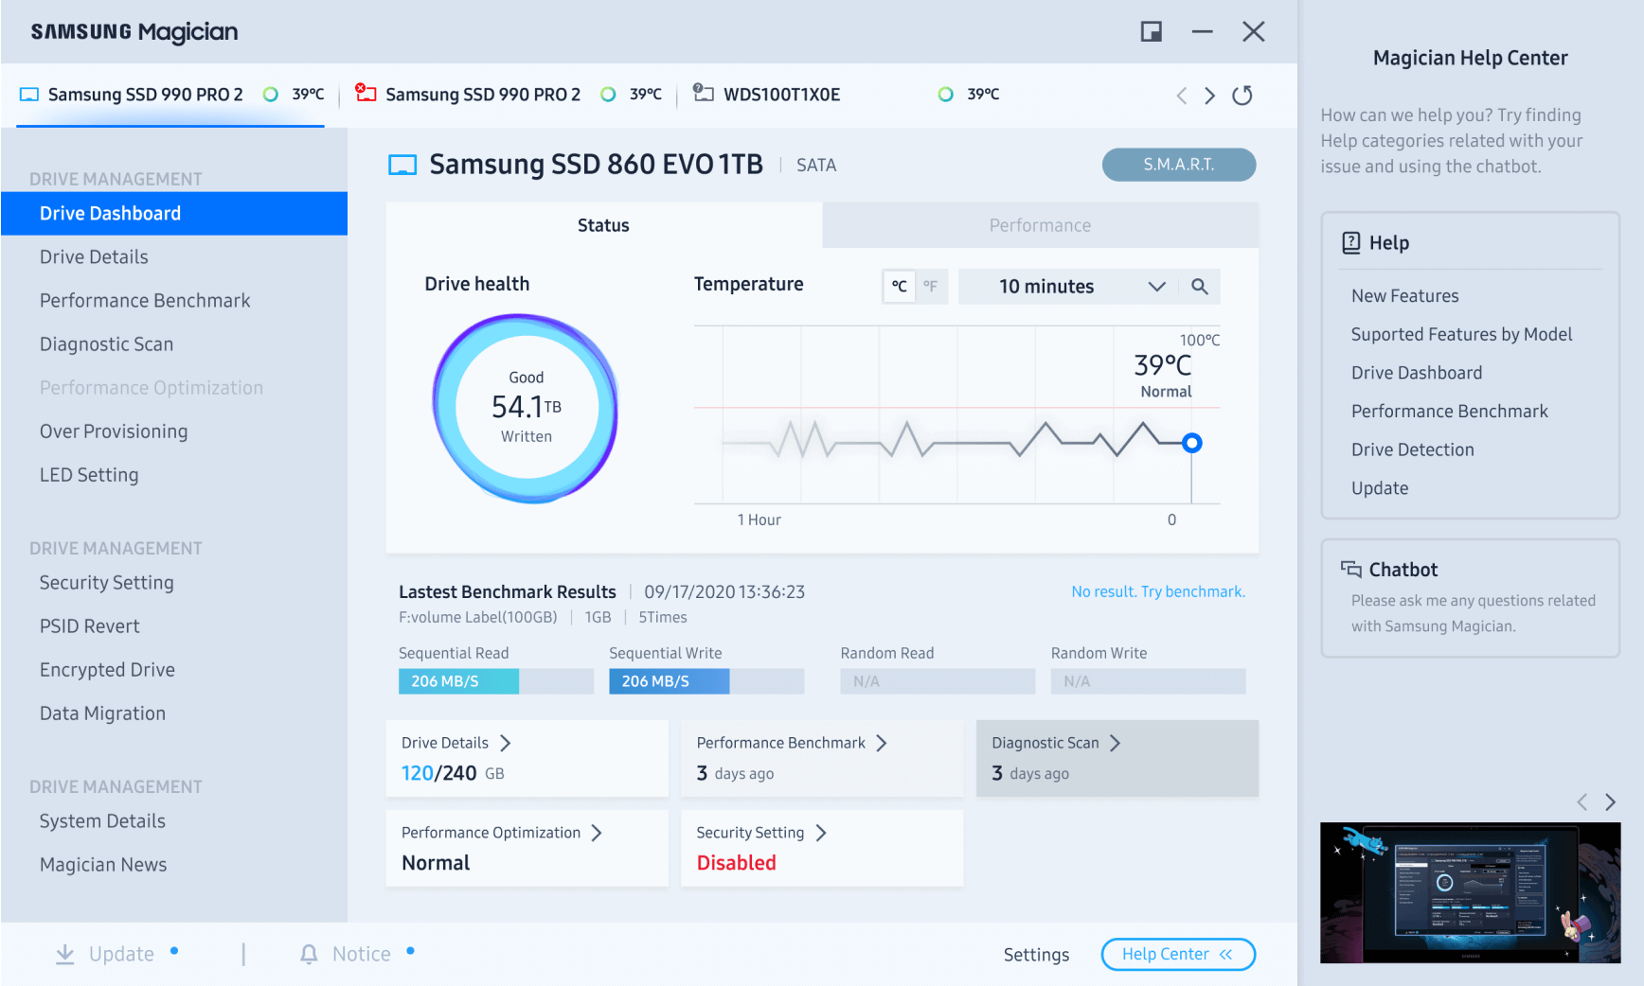Open Update help topic
The width and height of the screenshot is (1644, 986).
pos(1380,489)
